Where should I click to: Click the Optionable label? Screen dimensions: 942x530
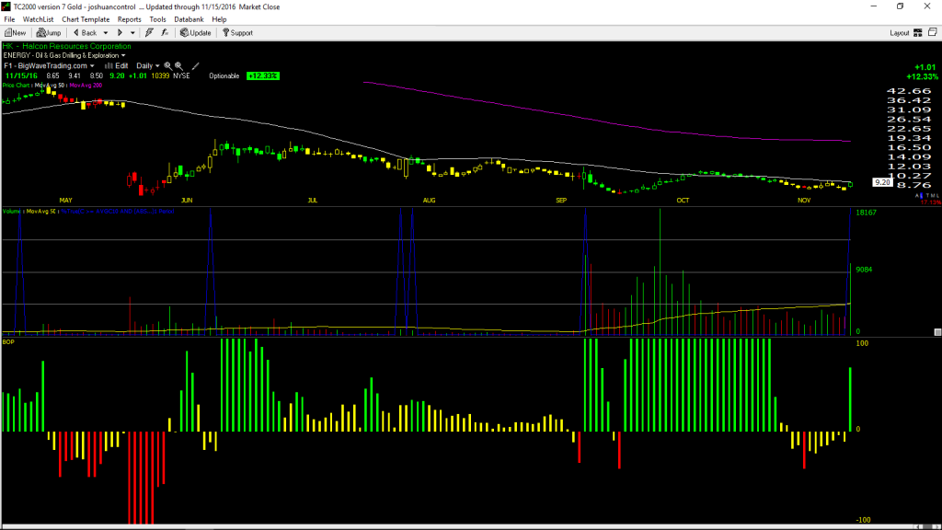click(x=224, y=75)
